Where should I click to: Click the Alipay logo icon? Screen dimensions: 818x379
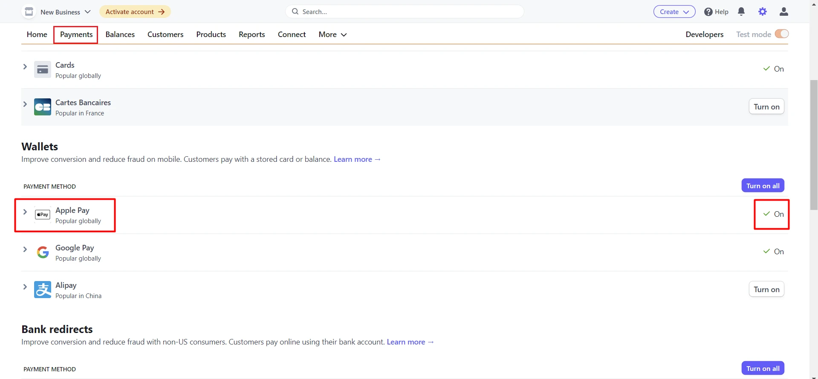[x=43, y=290]
